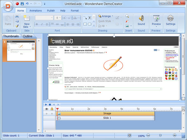The width and height of the screenshot is (187, 140).
Task: Toggle the eye visibility column header in timeline
Action: tap(47, 109)
